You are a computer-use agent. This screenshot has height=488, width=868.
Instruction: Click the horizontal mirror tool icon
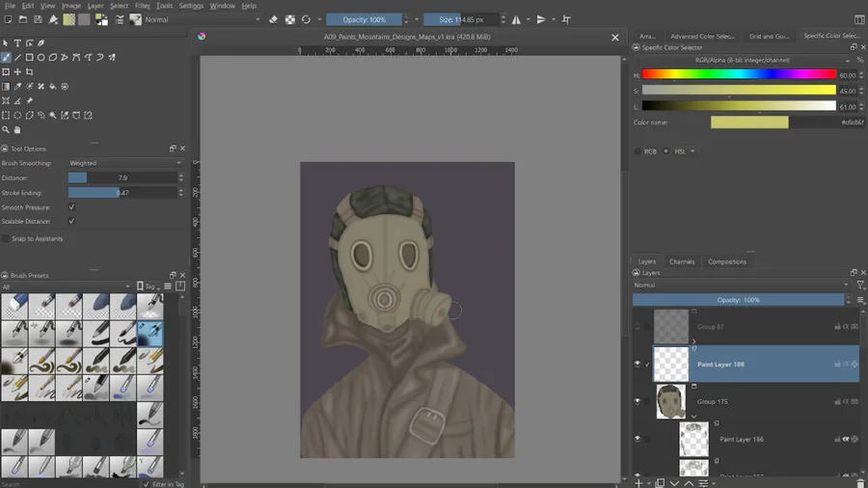(x=516, y=19)
